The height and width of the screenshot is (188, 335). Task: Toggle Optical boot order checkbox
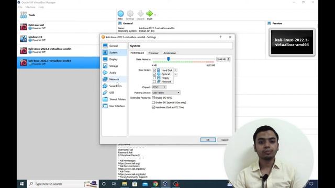point(154,74)
